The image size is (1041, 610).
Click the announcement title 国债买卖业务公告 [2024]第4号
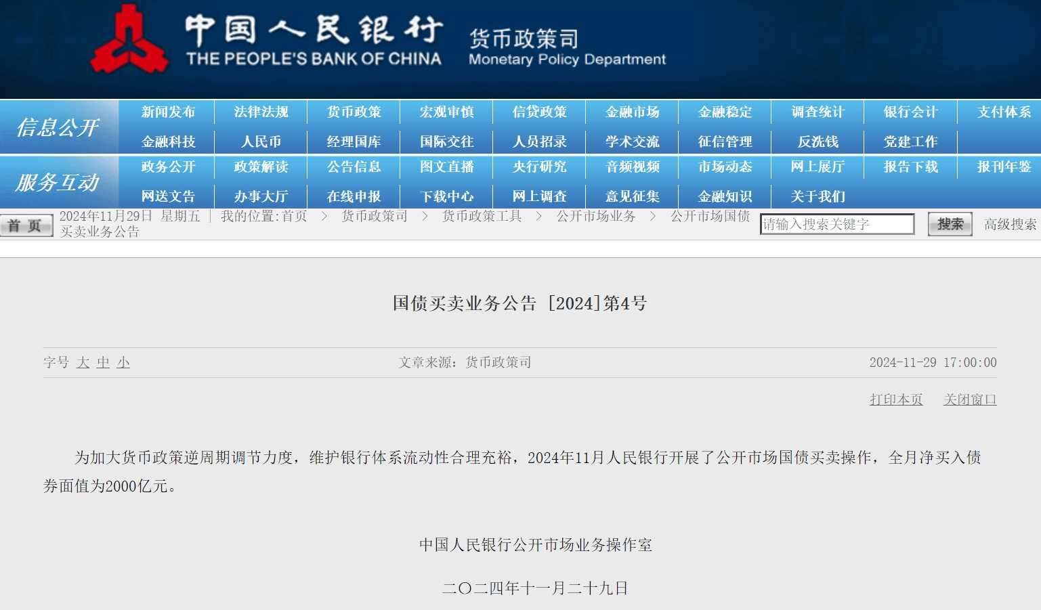tap(520, 303)
